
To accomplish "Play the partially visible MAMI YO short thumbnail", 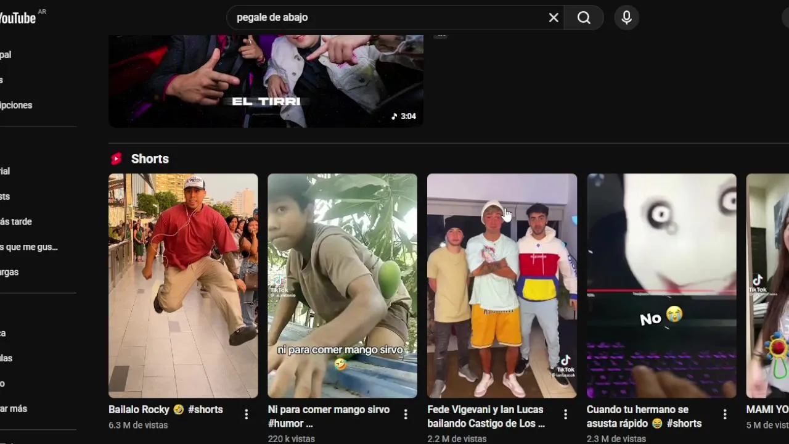I will tap(767, 286).
